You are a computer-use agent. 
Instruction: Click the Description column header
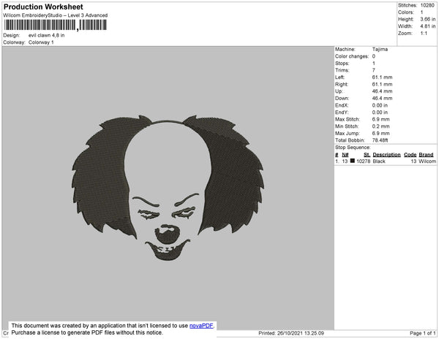pyautogui.click(x=386, y=155)
